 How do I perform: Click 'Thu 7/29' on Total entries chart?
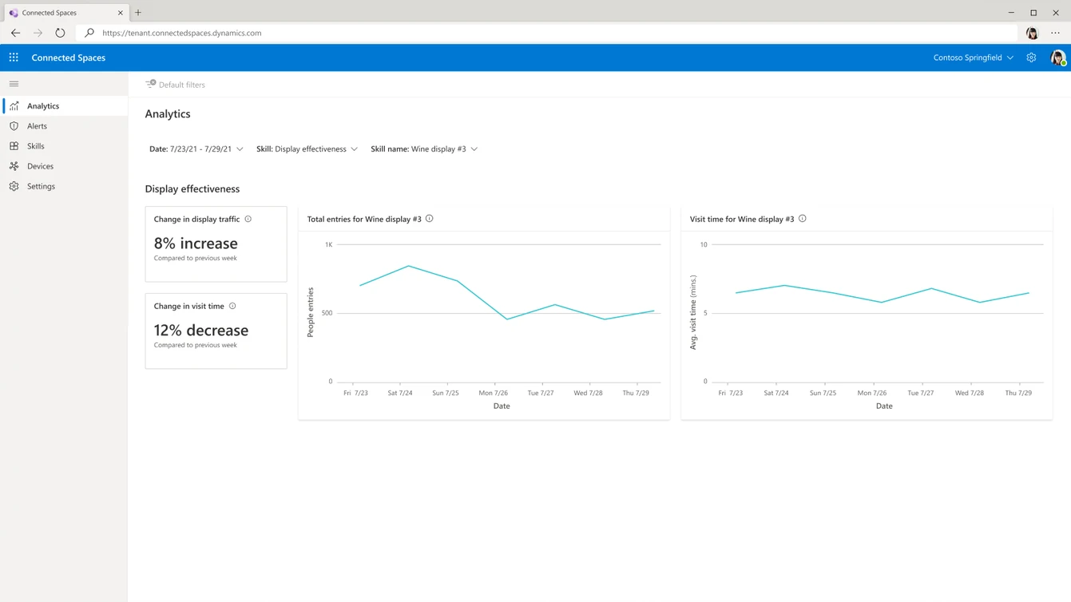point(636,393)
